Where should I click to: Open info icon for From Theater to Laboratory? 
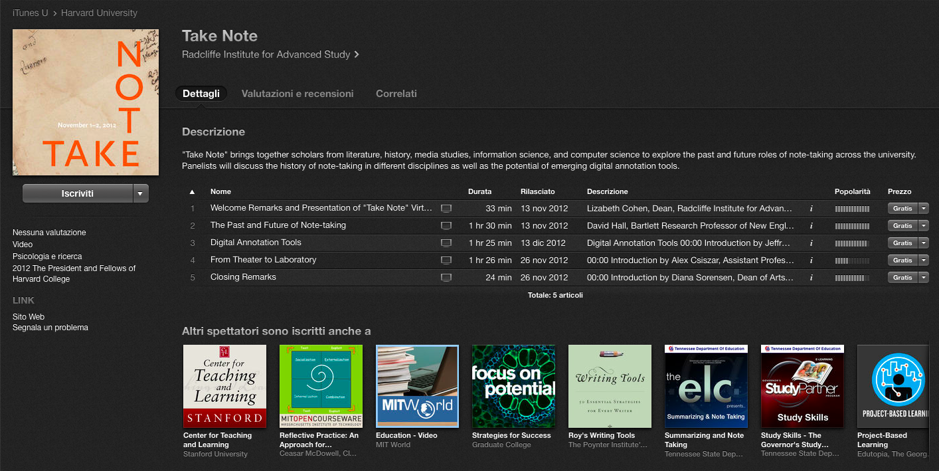coord(811,260)
